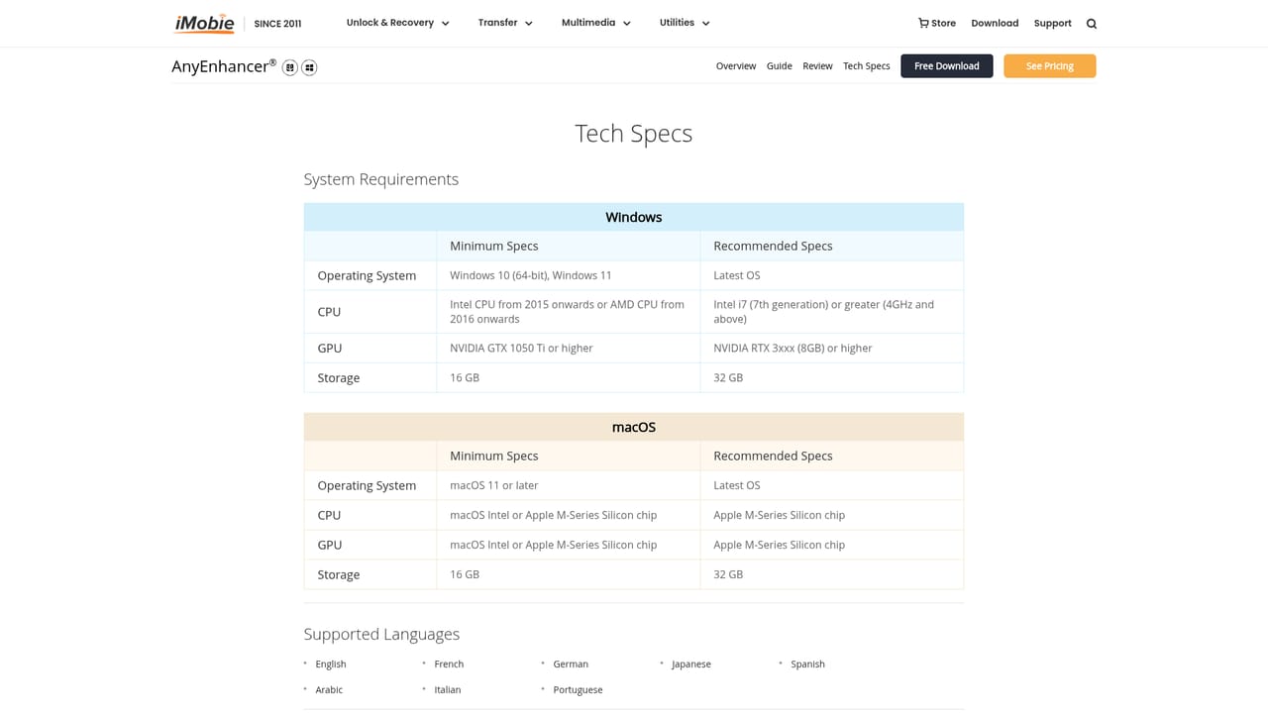Select the Italian language entry
This screenshot has width=1268, height=713.
point(448,690)
